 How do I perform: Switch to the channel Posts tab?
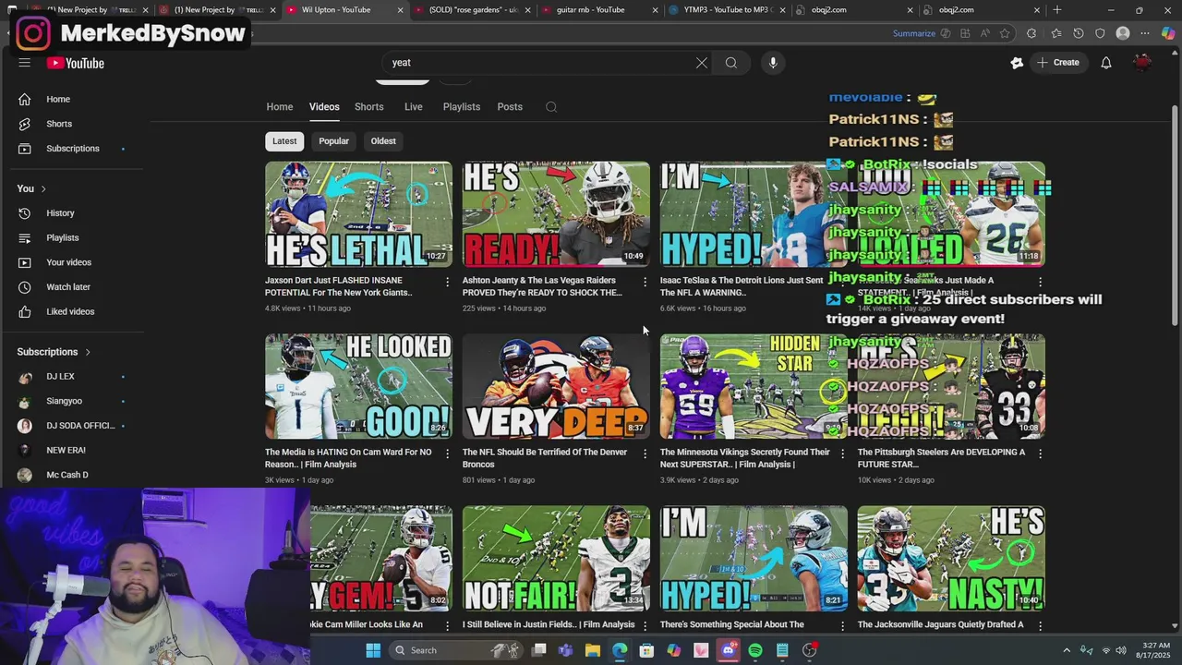(510, 106)
